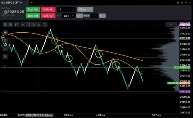This screenshot has width=193, height=118.
Task: Click the X on the position price marker
Action: (x=175, y=67)
